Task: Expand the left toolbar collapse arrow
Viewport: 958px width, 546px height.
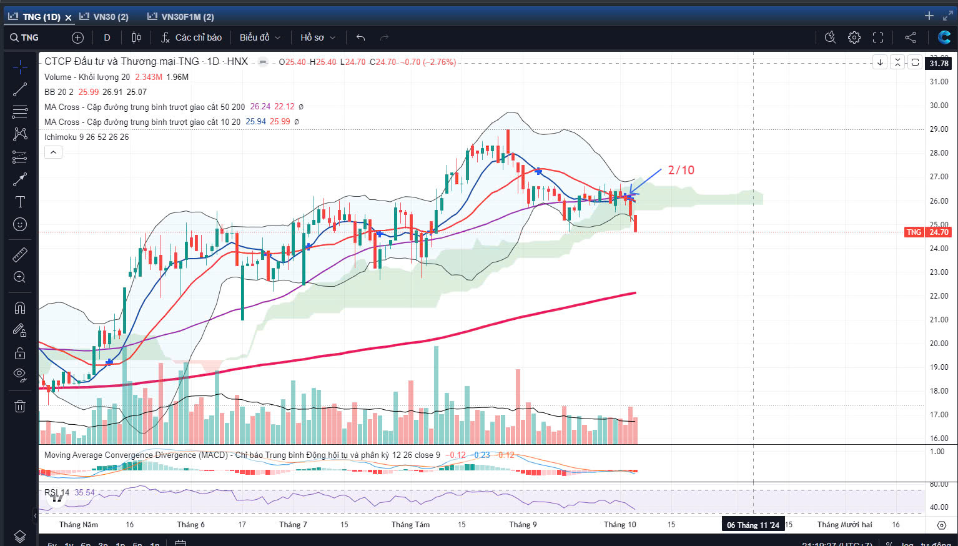Action: 35,516
